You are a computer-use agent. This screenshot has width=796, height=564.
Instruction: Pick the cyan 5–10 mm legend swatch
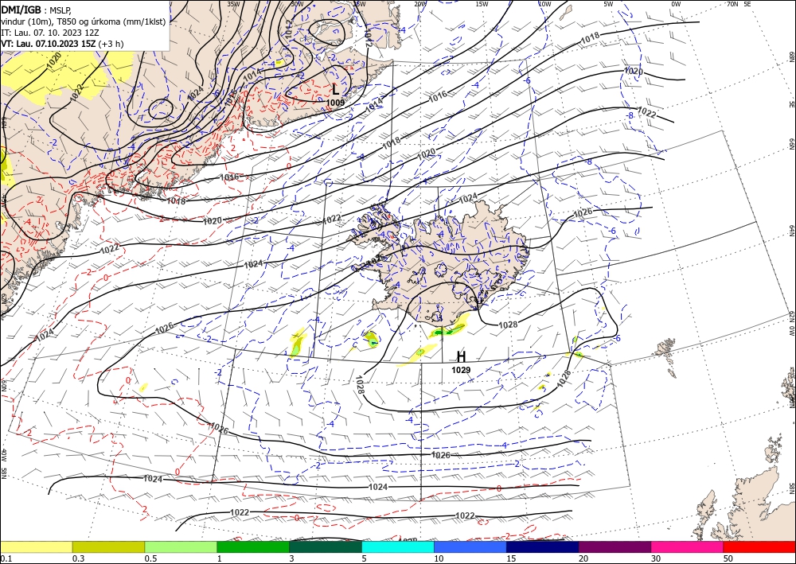point(398,546)
